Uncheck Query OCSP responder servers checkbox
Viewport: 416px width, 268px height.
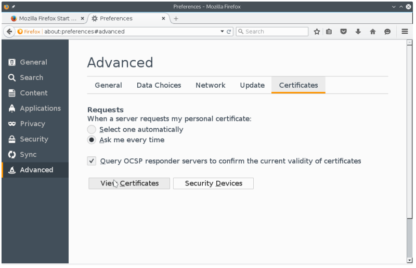pos(92,161)
